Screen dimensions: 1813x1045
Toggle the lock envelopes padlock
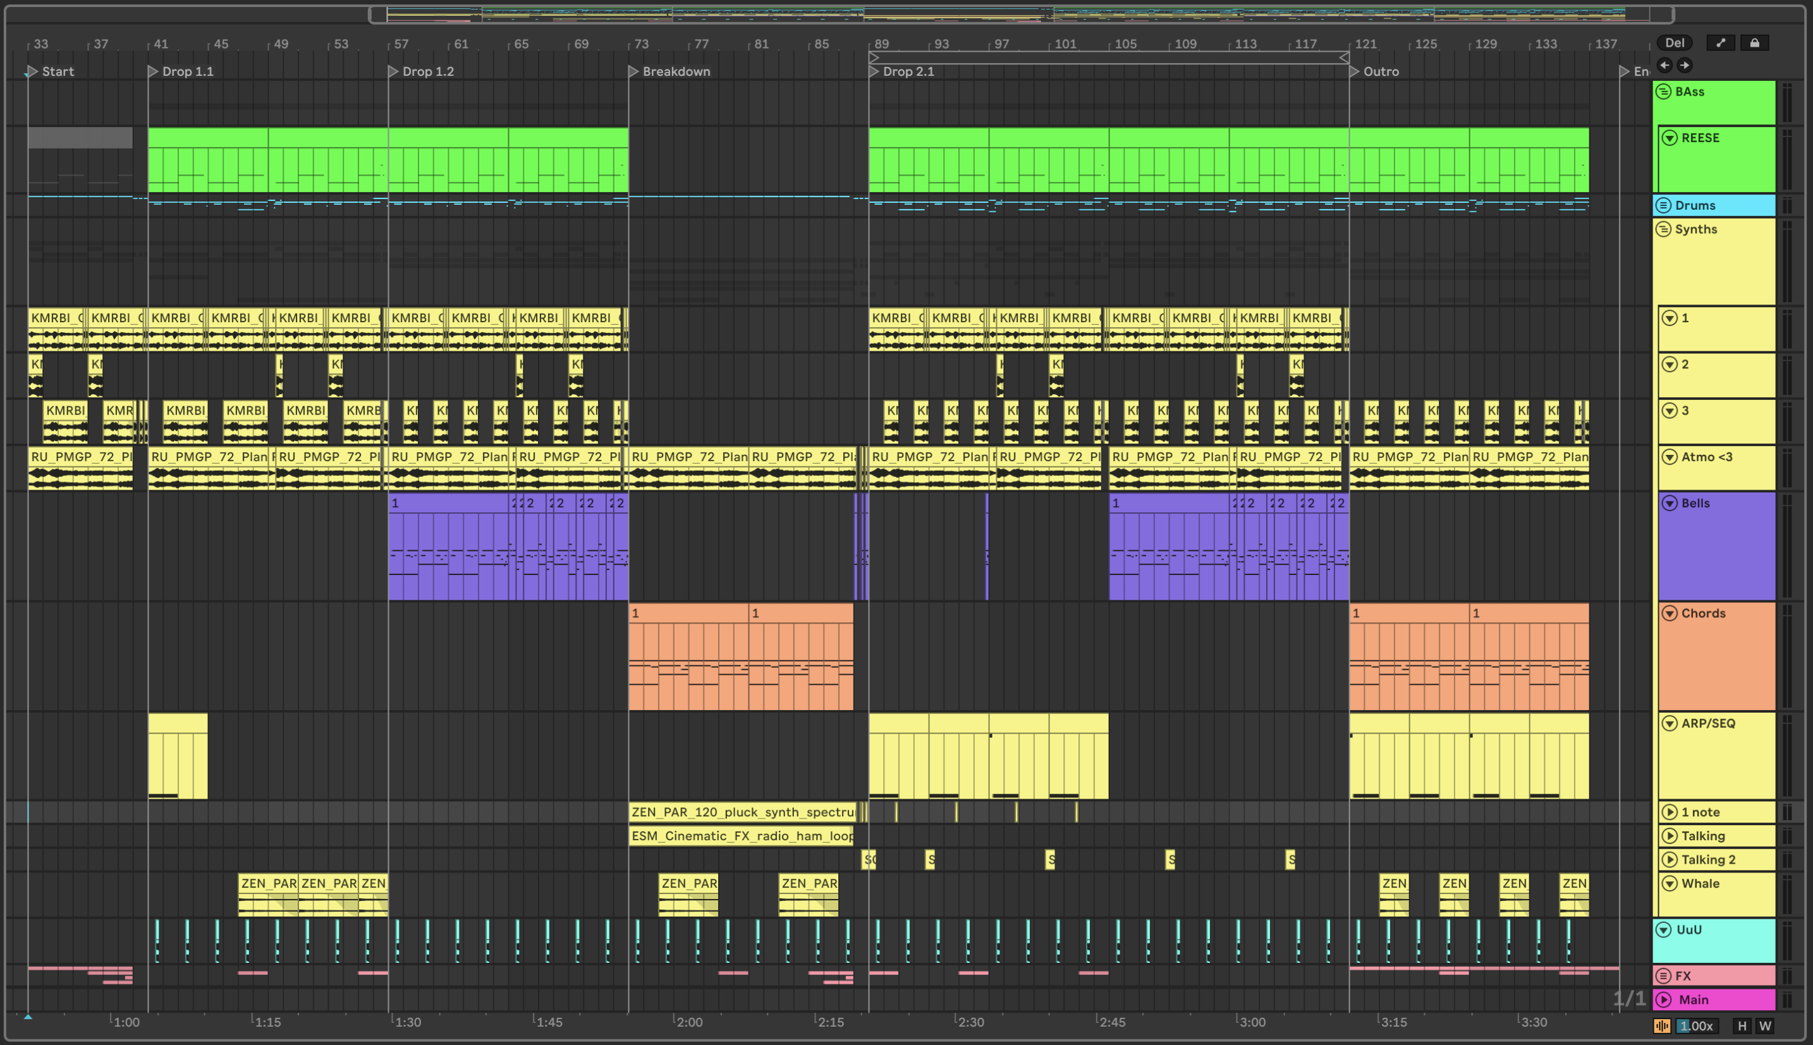click(1754, 43)
